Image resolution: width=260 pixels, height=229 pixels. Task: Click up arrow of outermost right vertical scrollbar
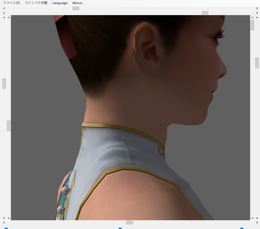tap(257, 17)
